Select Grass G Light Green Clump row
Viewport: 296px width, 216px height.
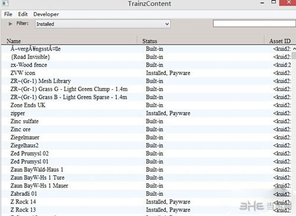pyautogui.click(x=147, y=89)
